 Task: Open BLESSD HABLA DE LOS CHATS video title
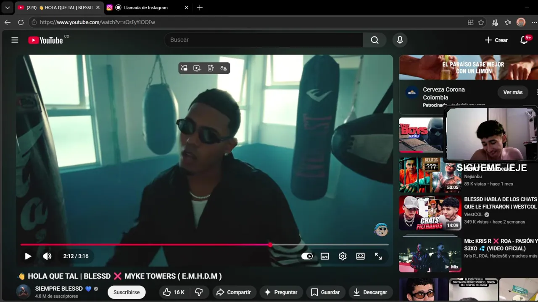501,203
